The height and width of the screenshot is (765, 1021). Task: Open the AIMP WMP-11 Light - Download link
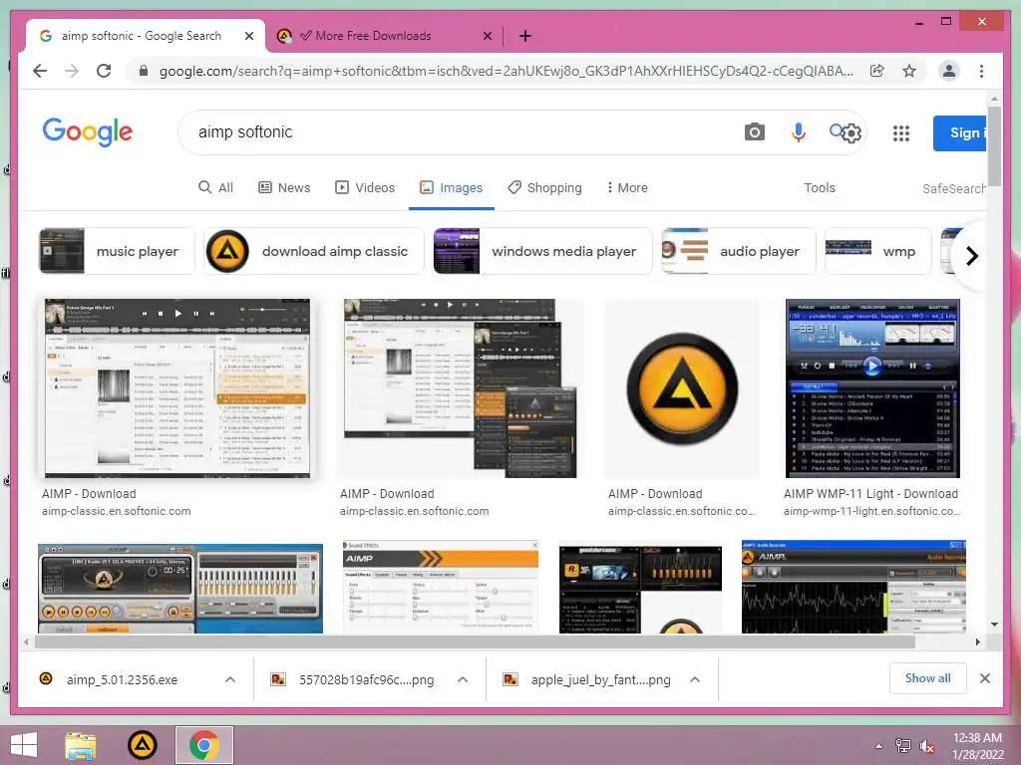870,494
